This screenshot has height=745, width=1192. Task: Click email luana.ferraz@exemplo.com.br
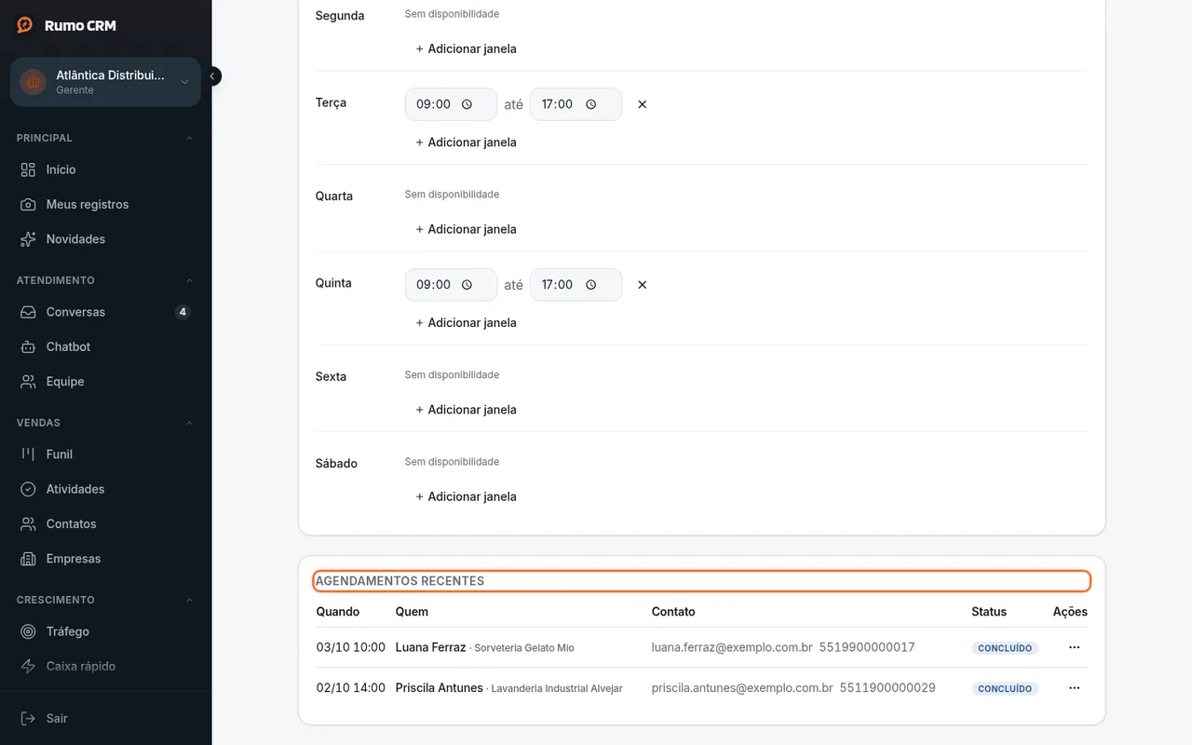click(x=732, y=647)
